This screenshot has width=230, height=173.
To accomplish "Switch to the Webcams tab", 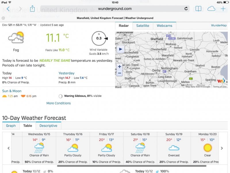I will tap(164, 26).
